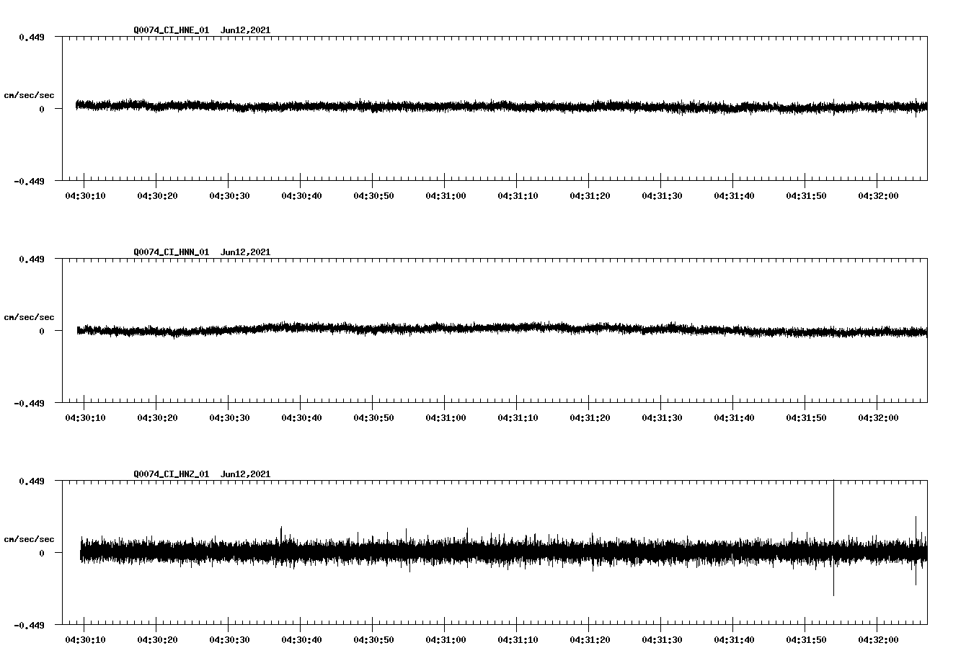The width and height of the screenshot is (979, 666).
Task: Click the 04:30:20 time label under HNN plot
Action: click(x=157, y=418)
